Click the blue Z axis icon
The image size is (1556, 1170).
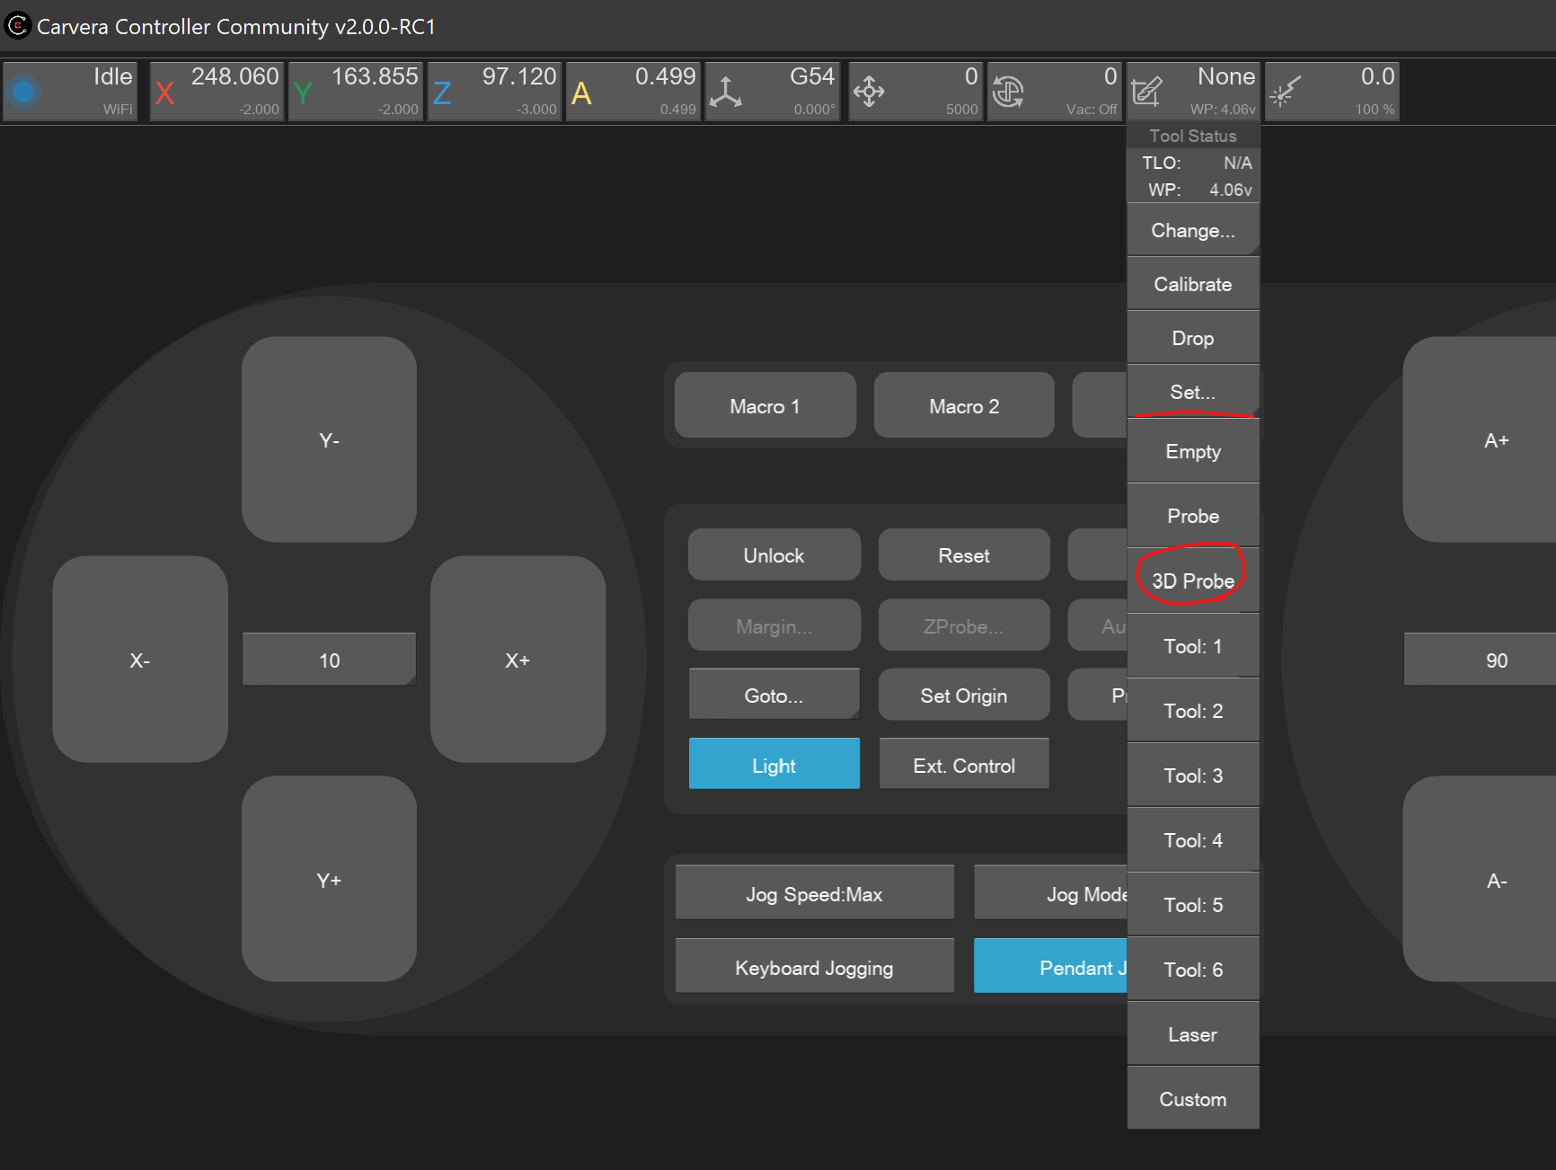tap(442, 93)
